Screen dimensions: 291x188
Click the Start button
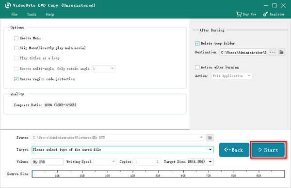[x=268, y=150]
